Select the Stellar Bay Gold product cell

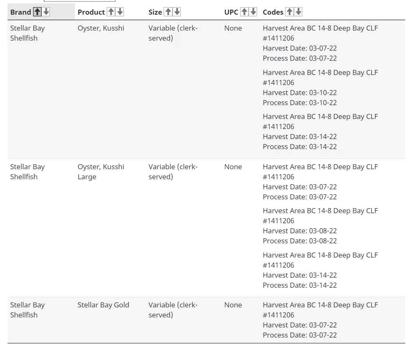tap(103, 305)
